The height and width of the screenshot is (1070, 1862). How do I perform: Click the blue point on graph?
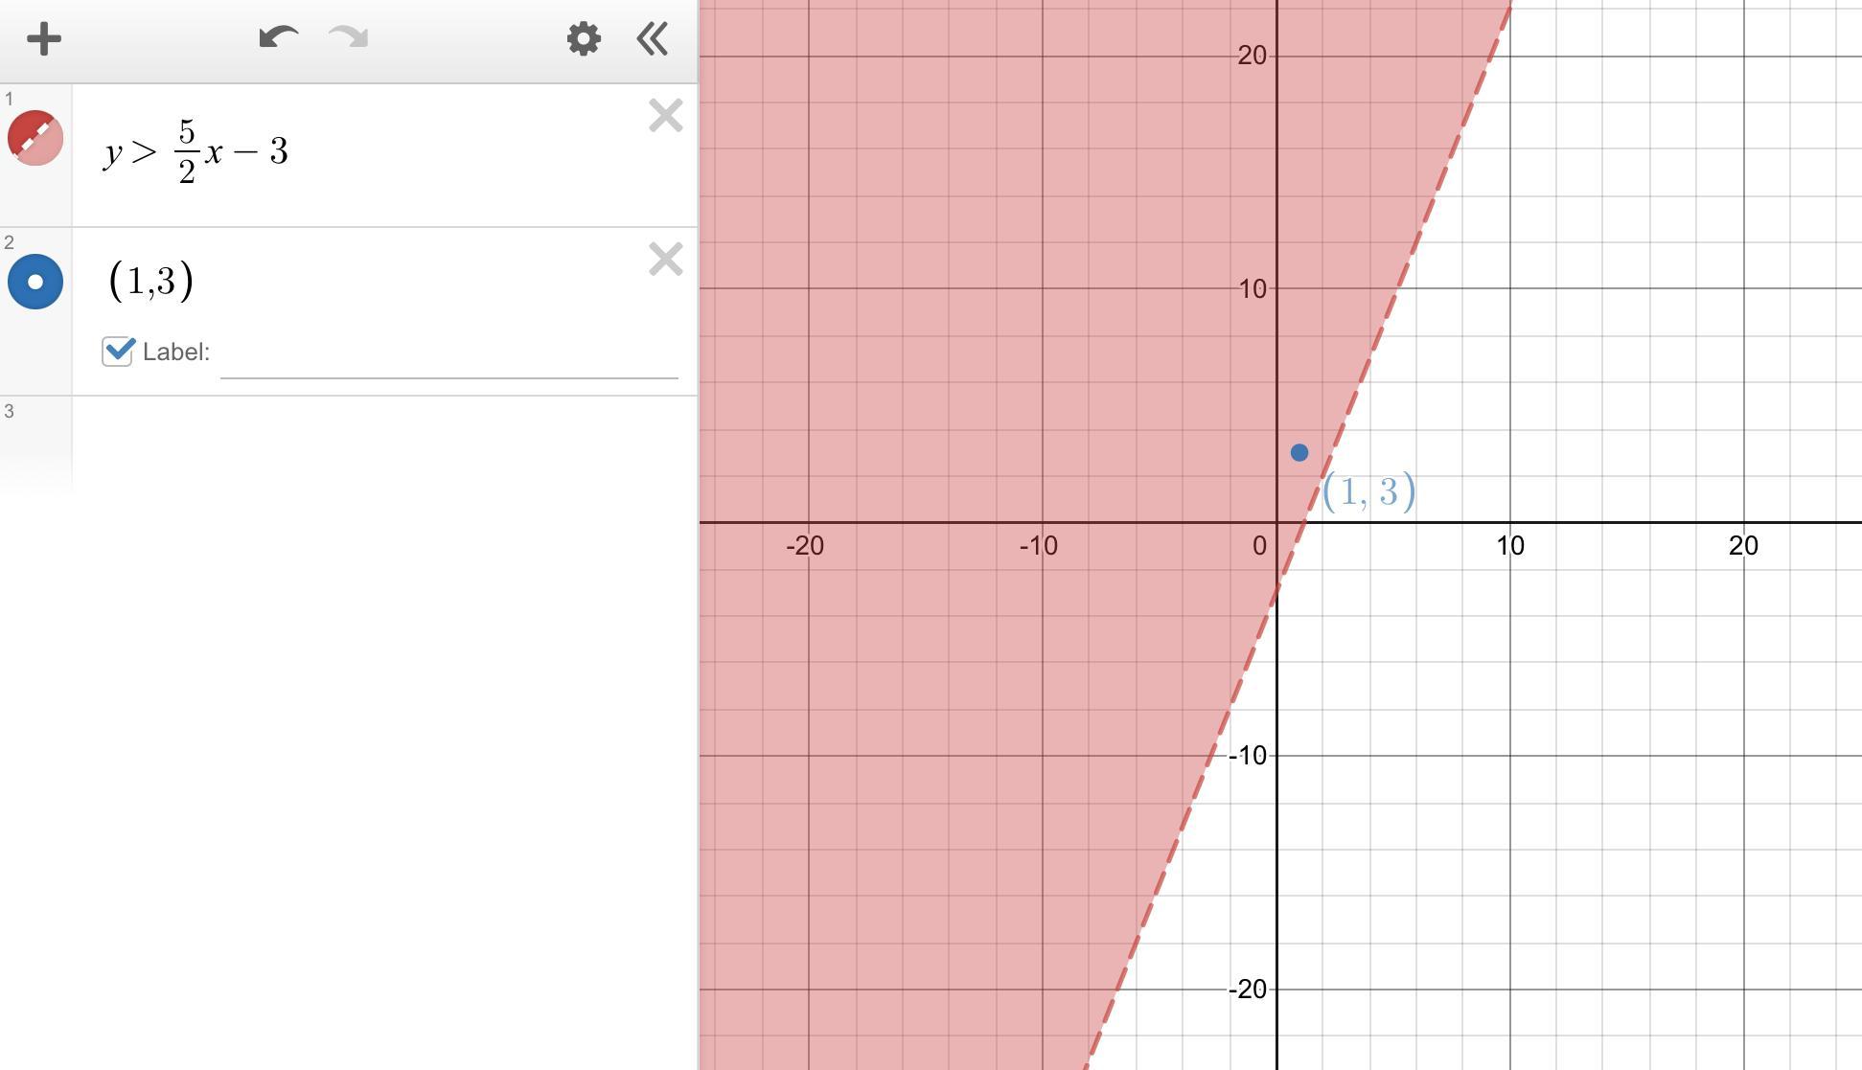pyautogui.click(x=1299, y=452)
